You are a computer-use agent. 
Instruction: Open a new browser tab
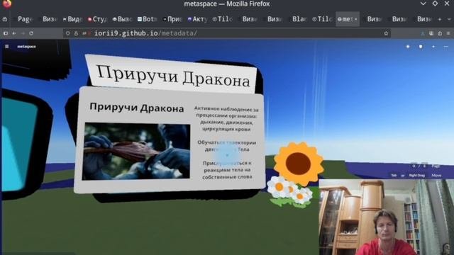(440, 19)
